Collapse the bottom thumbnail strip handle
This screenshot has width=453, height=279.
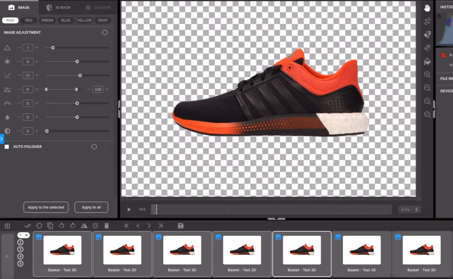276,219
